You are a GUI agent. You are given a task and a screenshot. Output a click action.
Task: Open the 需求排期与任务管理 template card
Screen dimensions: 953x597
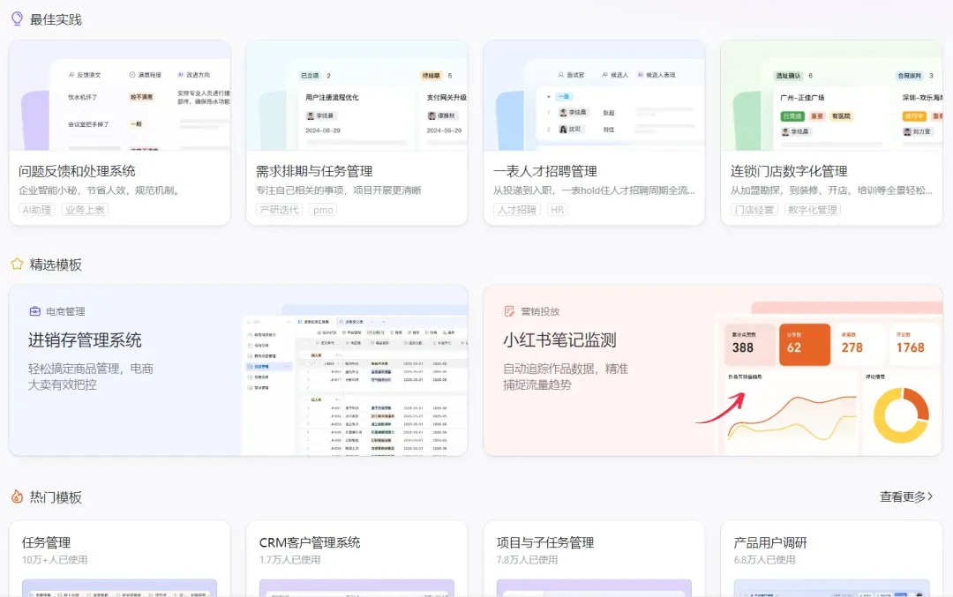(356, 133)
